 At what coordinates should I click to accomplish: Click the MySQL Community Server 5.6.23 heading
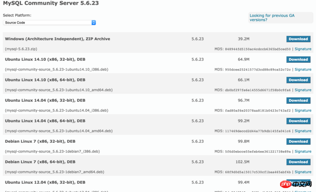(x=51, y=3)
